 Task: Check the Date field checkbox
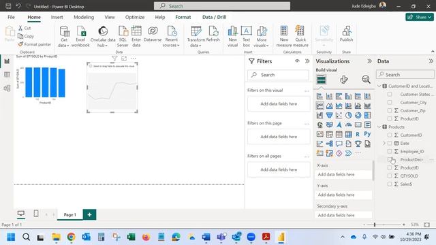[390, 143]
